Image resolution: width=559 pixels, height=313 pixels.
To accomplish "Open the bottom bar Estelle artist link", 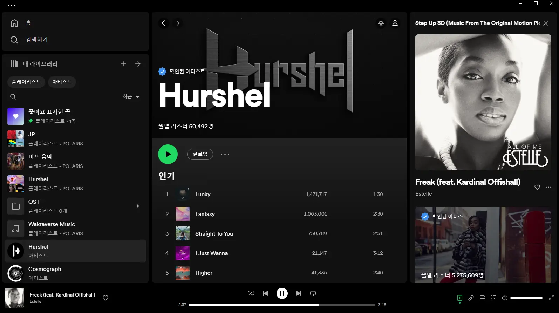I will click(35, 302).
